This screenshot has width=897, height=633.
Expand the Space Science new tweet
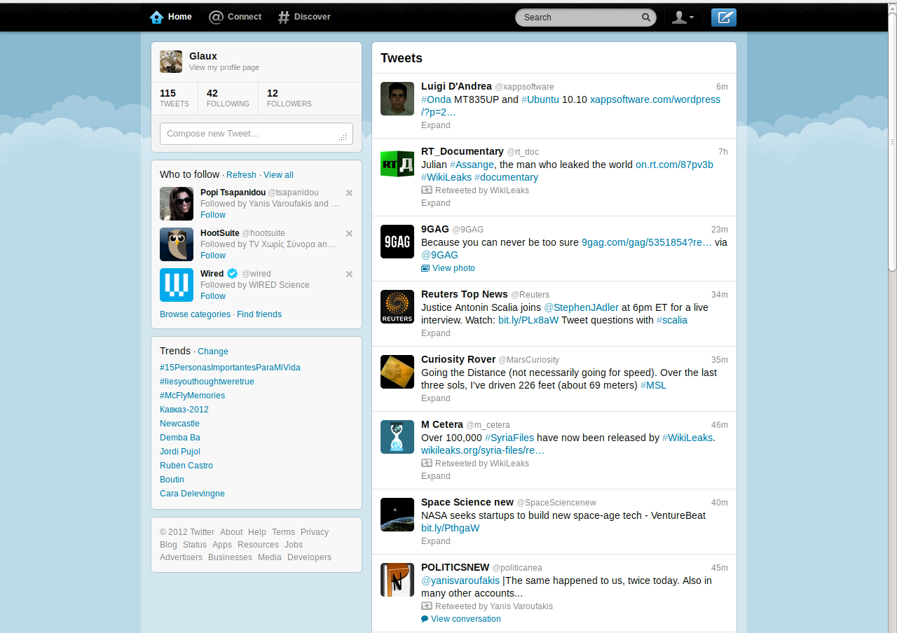[x=436, y=541]
